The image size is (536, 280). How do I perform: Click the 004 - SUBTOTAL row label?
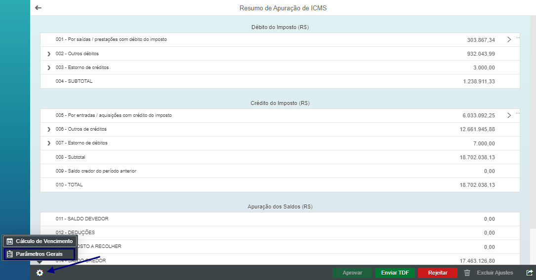click(x=74, y=81)
